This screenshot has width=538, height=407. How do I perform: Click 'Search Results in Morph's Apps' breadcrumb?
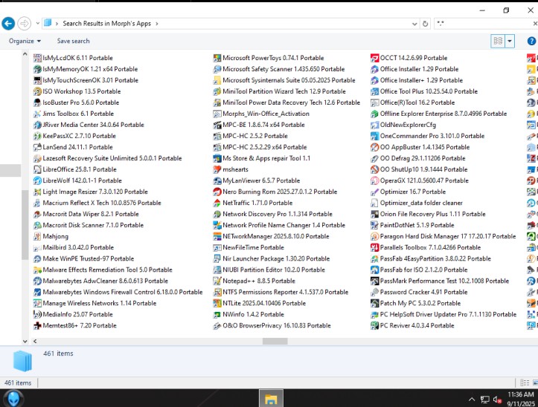106,24
